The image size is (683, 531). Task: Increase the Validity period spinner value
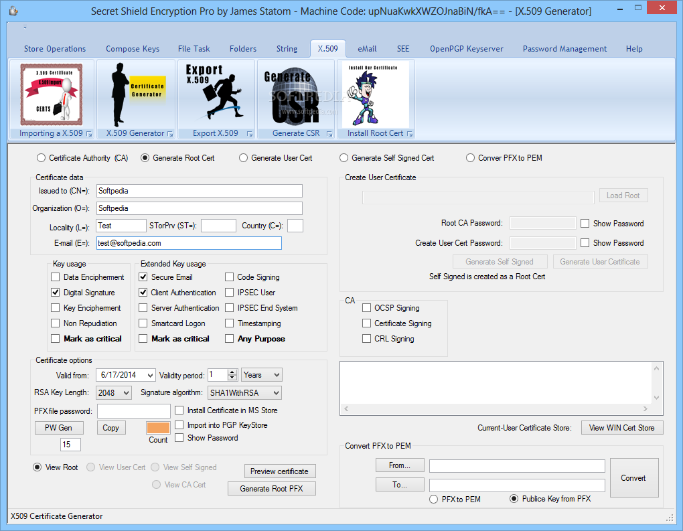pos(232,372)
